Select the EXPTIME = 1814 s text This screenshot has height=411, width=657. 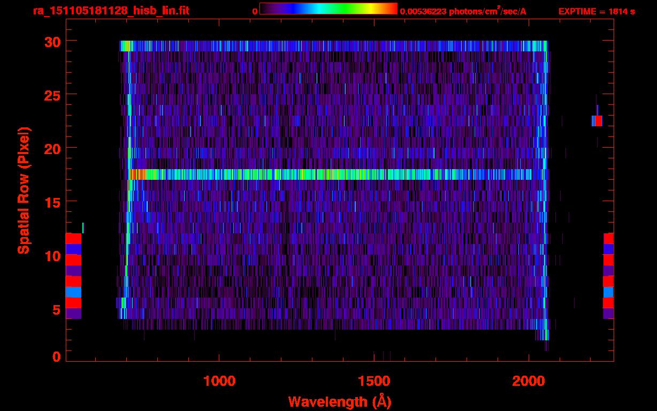tap(597, 11)
